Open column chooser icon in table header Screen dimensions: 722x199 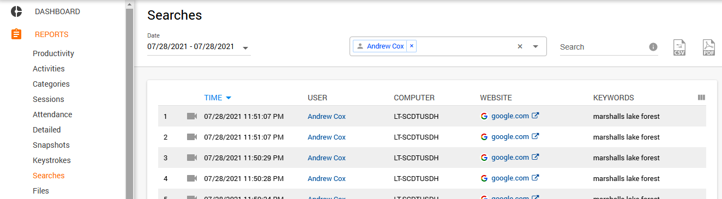tap(701, 98)
